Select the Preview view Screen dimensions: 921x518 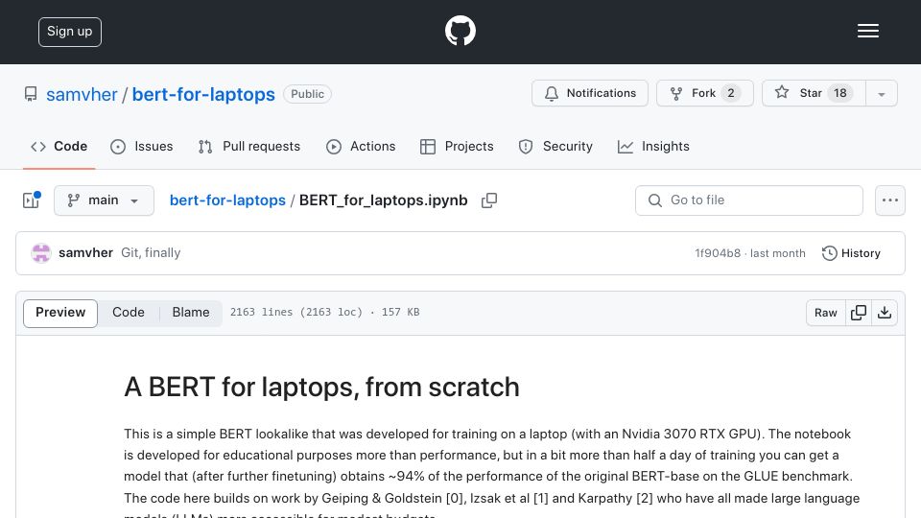pos(60,313)
